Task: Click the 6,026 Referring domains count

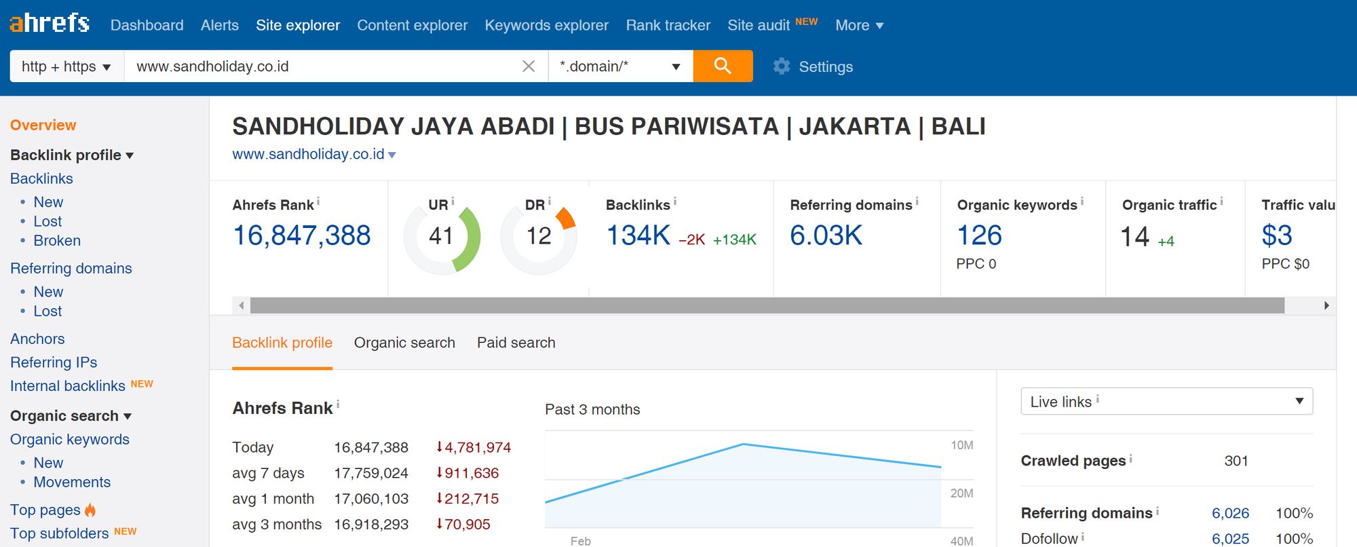Action: (1230, 513)
